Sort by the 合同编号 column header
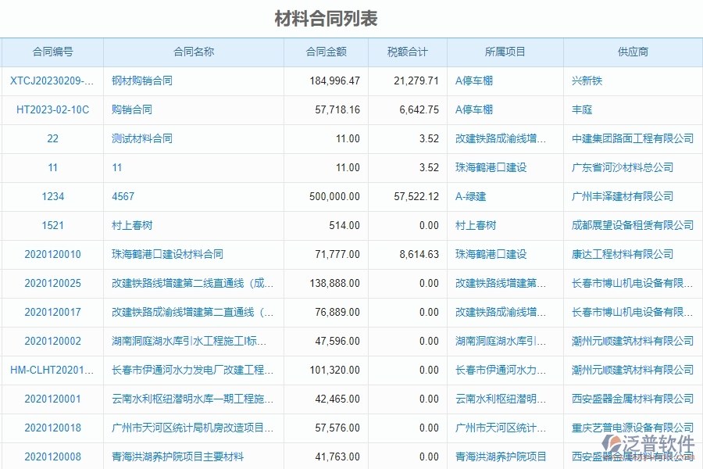 (x=52, y=52)
